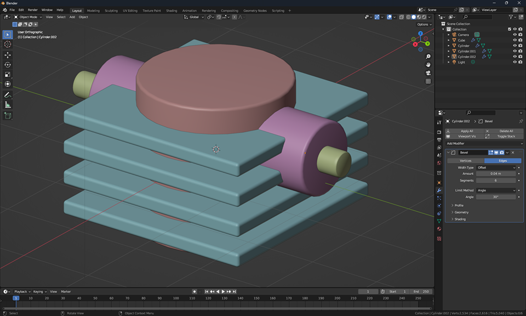Select the Add Cube tool
Viewport: 526px width, 316px height.
(x=8, y=116)
